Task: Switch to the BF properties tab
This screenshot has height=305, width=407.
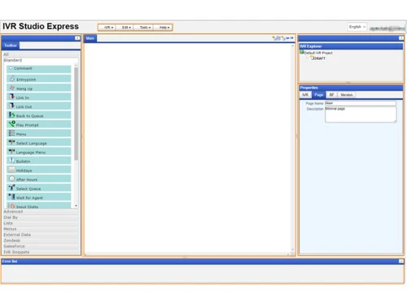Action: coord(331,94)
